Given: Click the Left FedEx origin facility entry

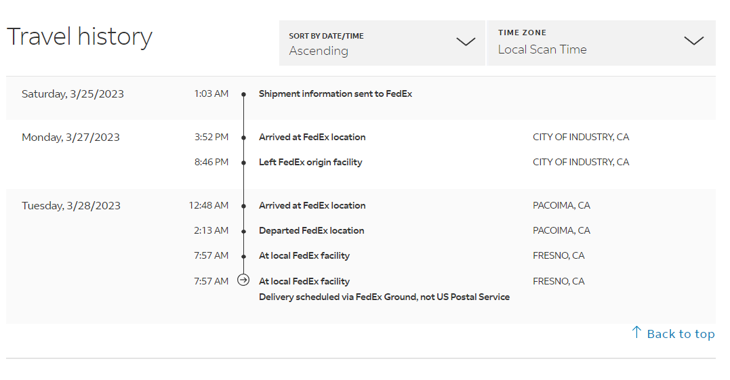Looking at the screenshot, I should (310, 163).
